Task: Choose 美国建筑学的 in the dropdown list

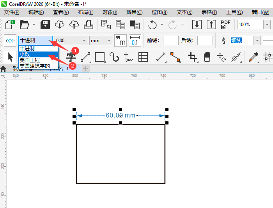Action: pos(38,66)
